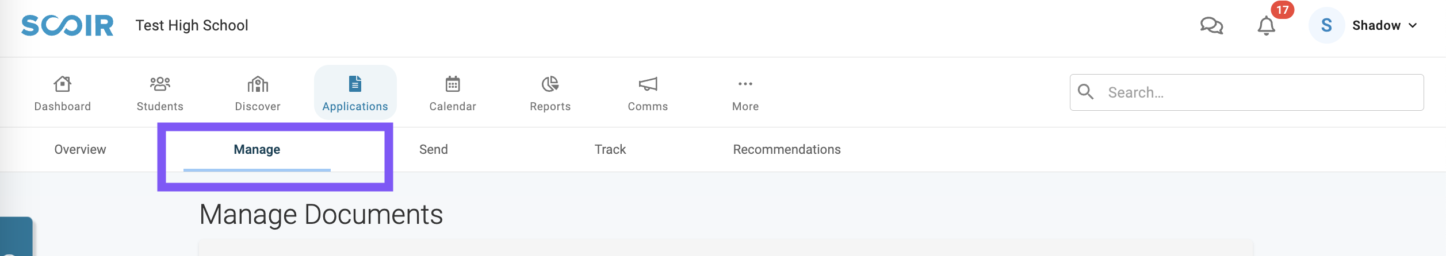This screenshot has height=256, width=1446.
Task: Open the Track tab
Action: click(x=610, y=149)
